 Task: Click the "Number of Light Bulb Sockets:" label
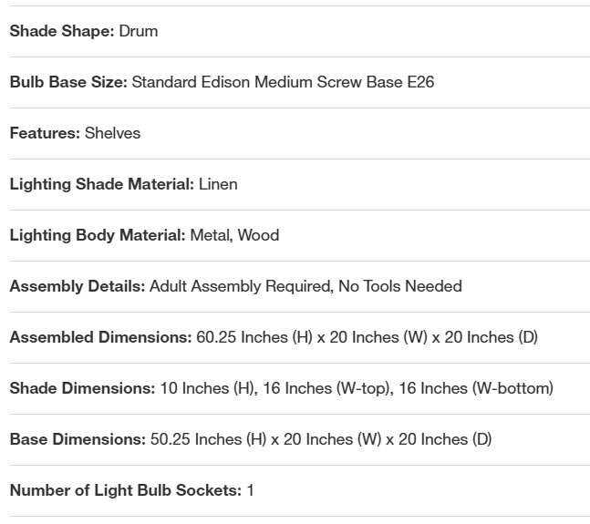(x=126, y=490)
